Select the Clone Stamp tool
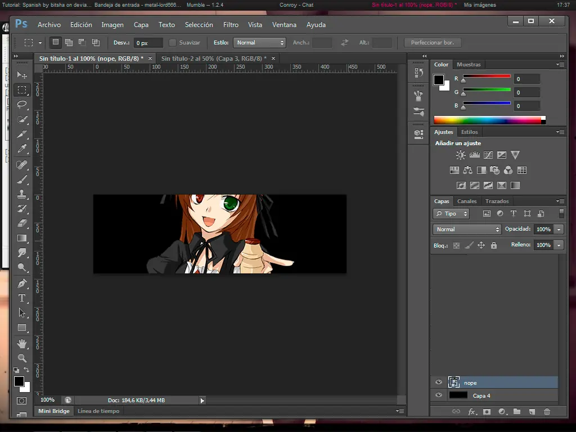 (x=22, y=194)
